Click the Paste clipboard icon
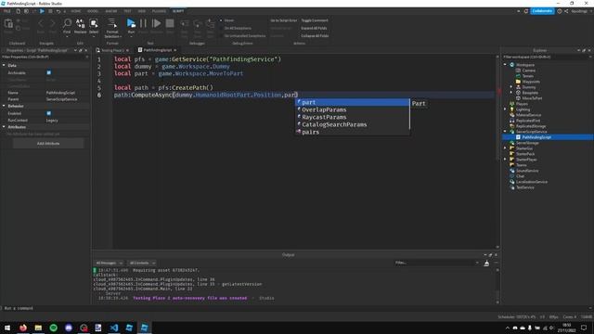The height and width of the screenshot is (334, 594). 8,24
